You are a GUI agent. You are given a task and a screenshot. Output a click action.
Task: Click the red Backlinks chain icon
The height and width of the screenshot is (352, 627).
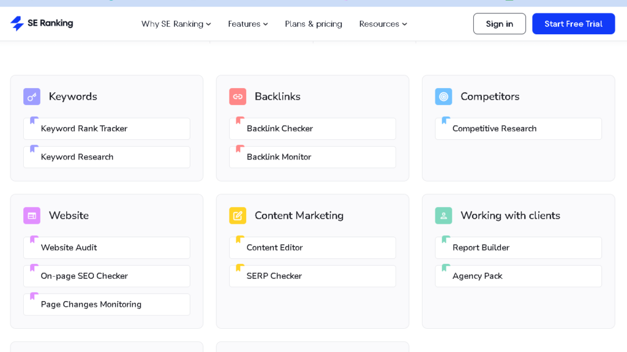click(x=238, y=97)
